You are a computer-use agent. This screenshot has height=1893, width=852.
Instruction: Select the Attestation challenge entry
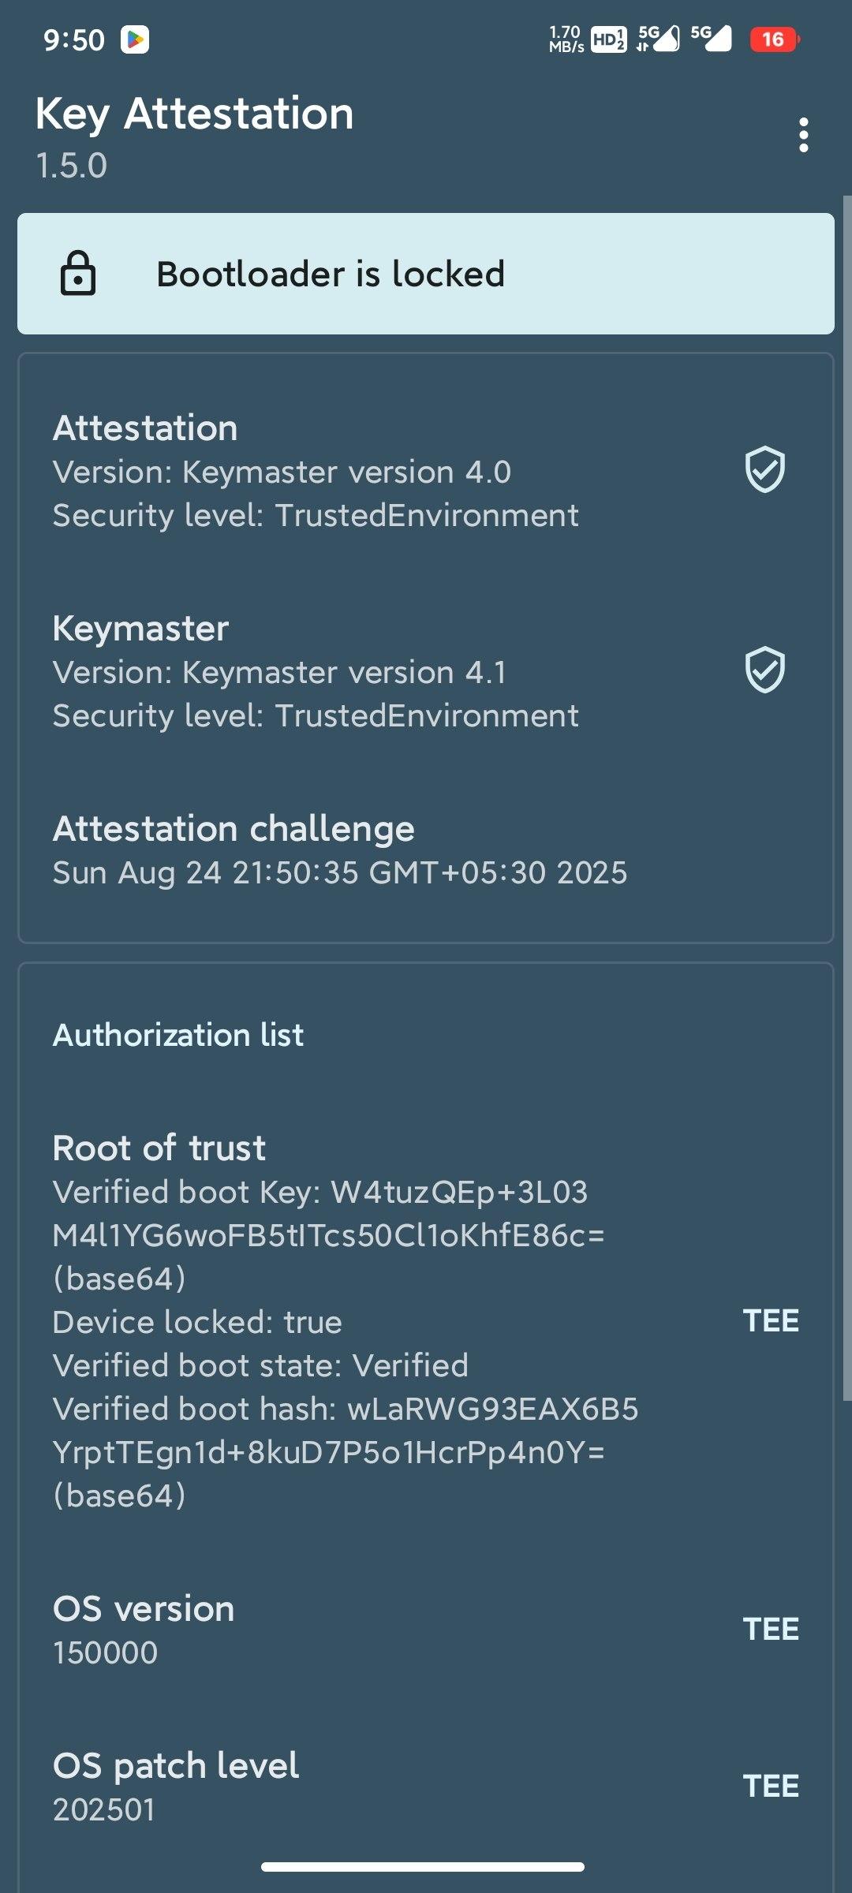point(426,850)
